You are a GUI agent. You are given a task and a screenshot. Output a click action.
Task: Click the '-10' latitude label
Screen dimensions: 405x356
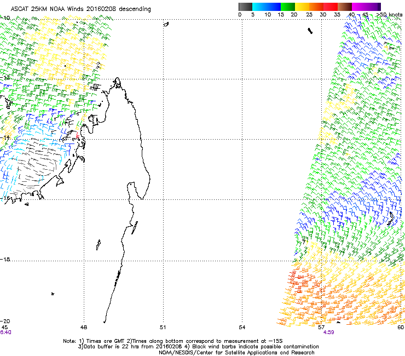tap(5, 18)
